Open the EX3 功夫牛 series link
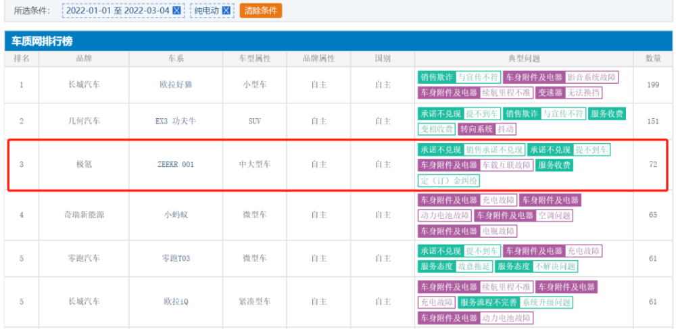 pos(176,121)
